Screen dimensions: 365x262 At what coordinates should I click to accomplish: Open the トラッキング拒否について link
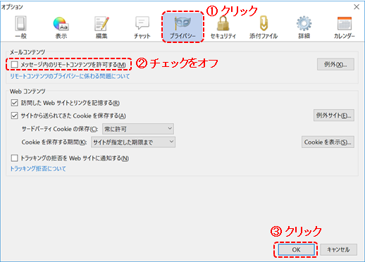tap(38, 168)
